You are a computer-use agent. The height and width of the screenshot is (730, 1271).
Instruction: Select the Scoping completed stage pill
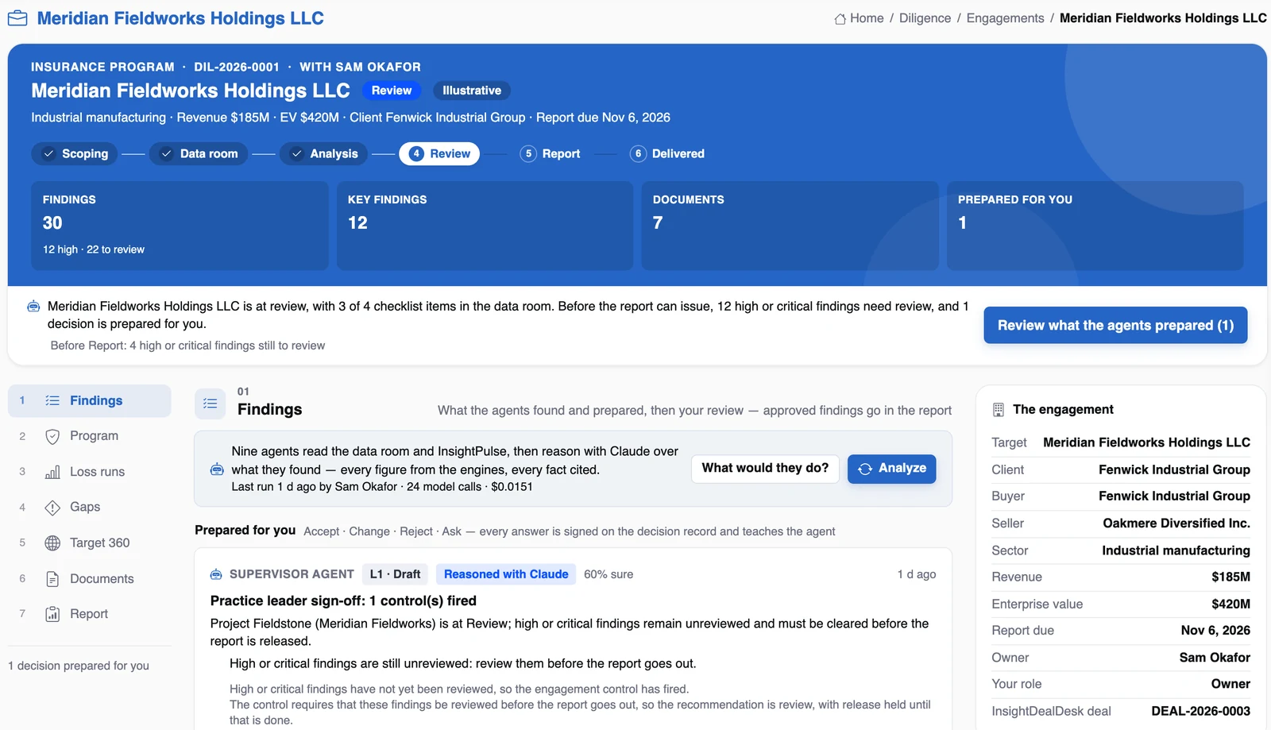(x=75, y=153)
